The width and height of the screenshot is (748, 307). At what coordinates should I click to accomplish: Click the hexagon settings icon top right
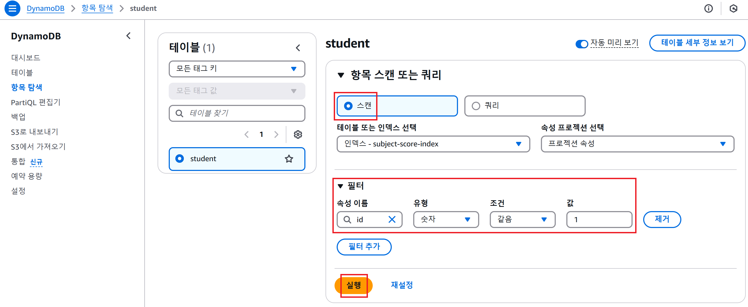coord(733,9)
